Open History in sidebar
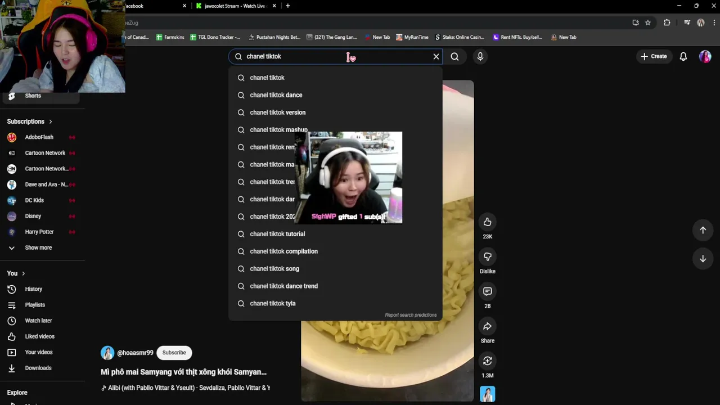The width and height of the screenshot is (720, 405). (42, 289)
